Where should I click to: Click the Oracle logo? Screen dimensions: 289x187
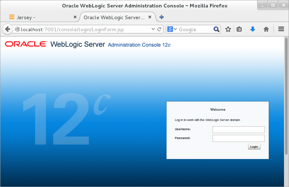click(26, 44)
